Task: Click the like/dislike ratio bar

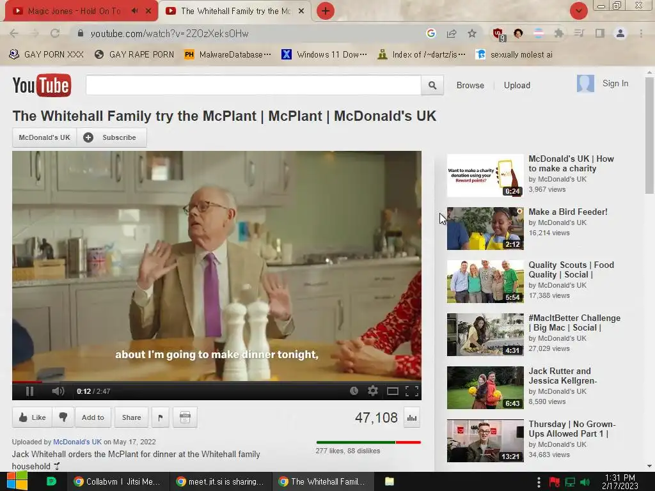Action: [368, 442]
